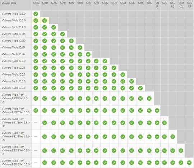Image resolution: width=194 pixels, height=168 pixels.
Task: Select 'VMware Tools from VMware ESX/ESXi 6.0.0' label
Action: (15, 110)
